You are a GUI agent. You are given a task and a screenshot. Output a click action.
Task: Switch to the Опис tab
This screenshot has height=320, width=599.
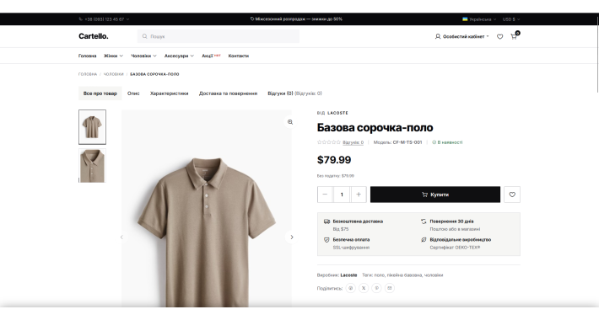tap(133, 93)
